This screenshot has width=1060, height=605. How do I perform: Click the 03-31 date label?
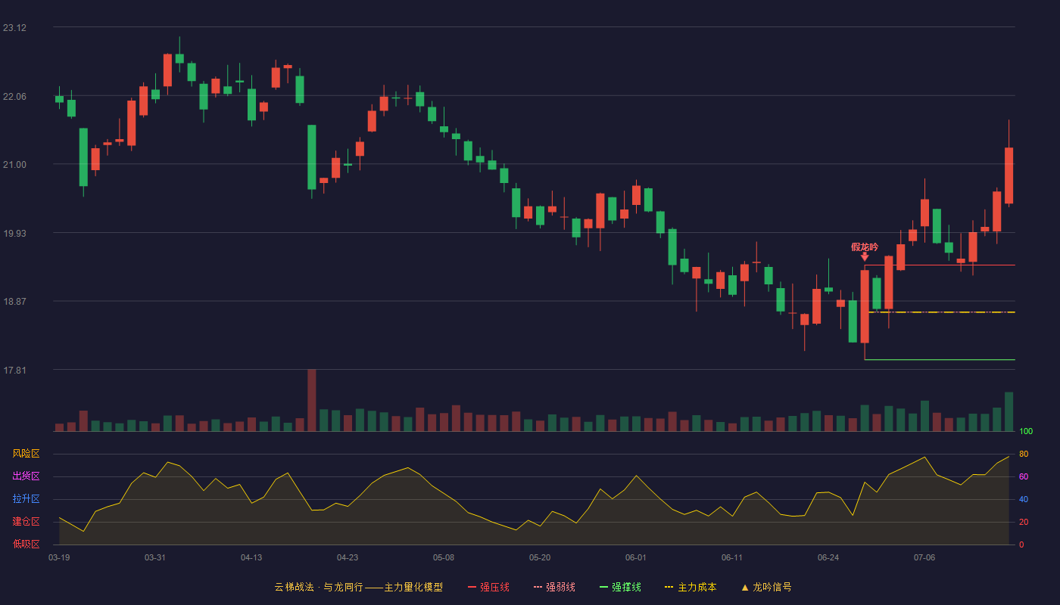pyautogui.click(x=155, y=557)
